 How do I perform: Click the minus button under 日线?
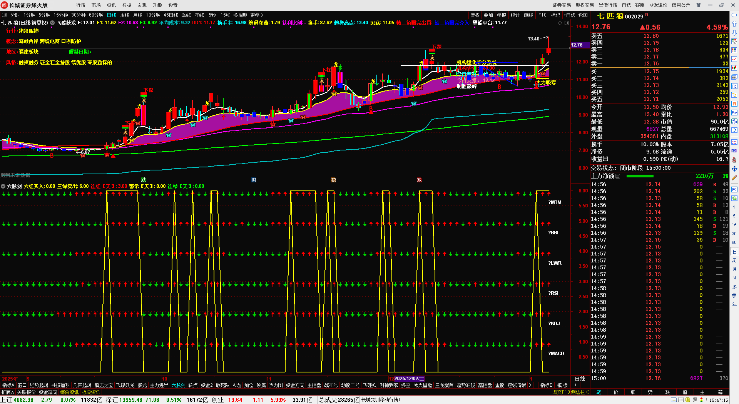[x=585, y=385]
